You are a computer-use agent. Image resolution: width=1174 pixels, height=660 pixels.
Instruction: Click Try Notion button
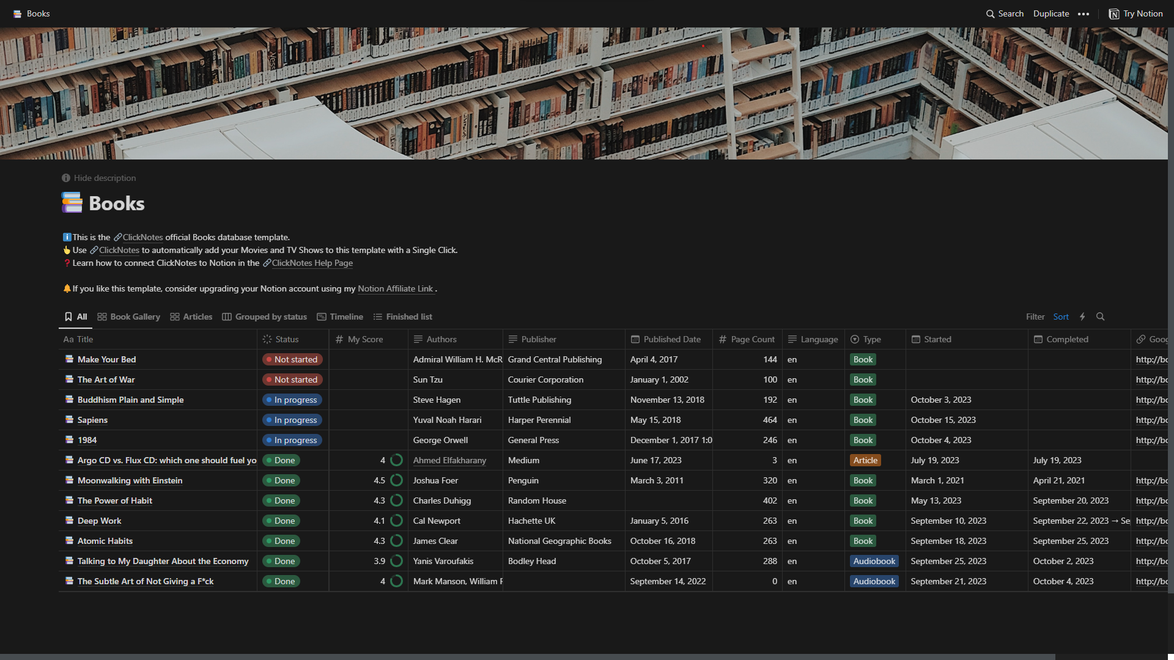(x=1136, y=13)
